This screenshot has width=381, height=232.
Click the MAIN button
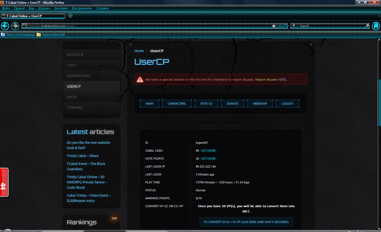[149, 104]
